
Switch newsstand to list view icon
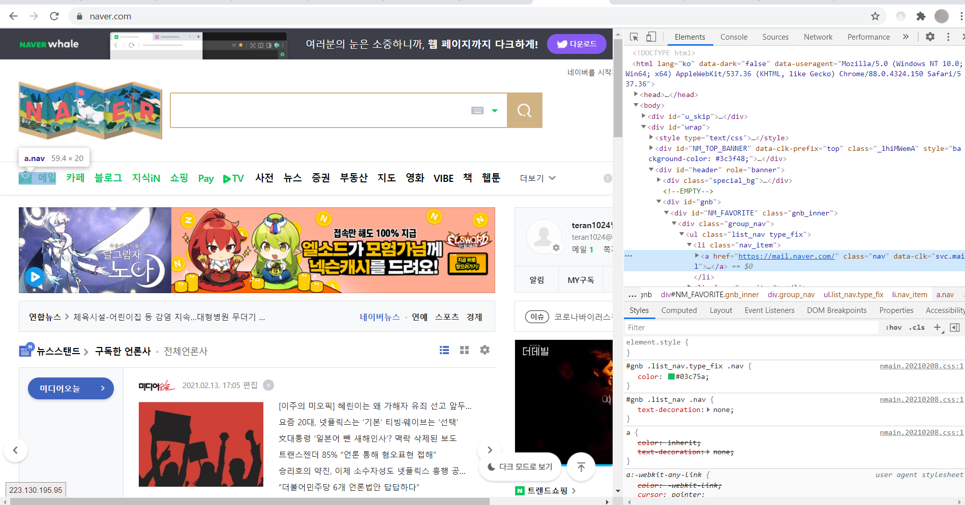click(x=444, y=350)
